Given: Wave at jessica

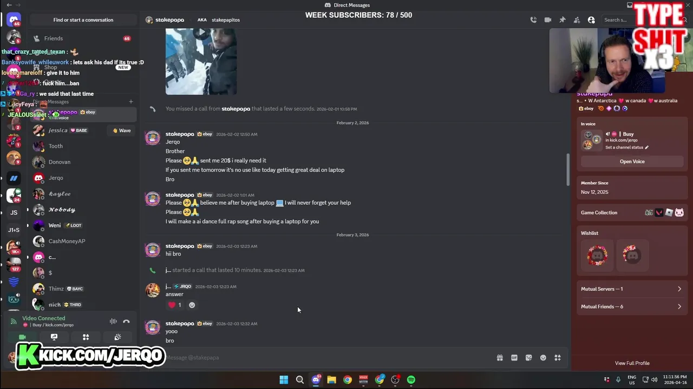Looking at the screenshot, I should click(x=122, y=130).
